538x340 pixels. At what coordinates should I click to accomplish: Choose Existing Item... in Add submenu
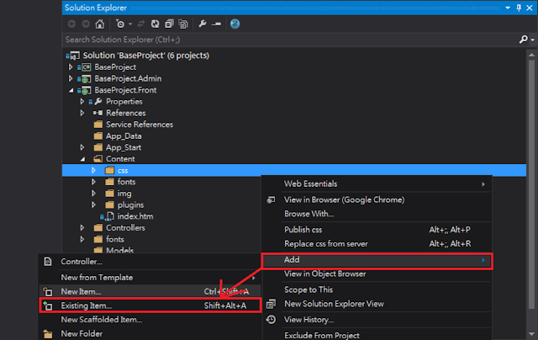[x=150, y=305]
